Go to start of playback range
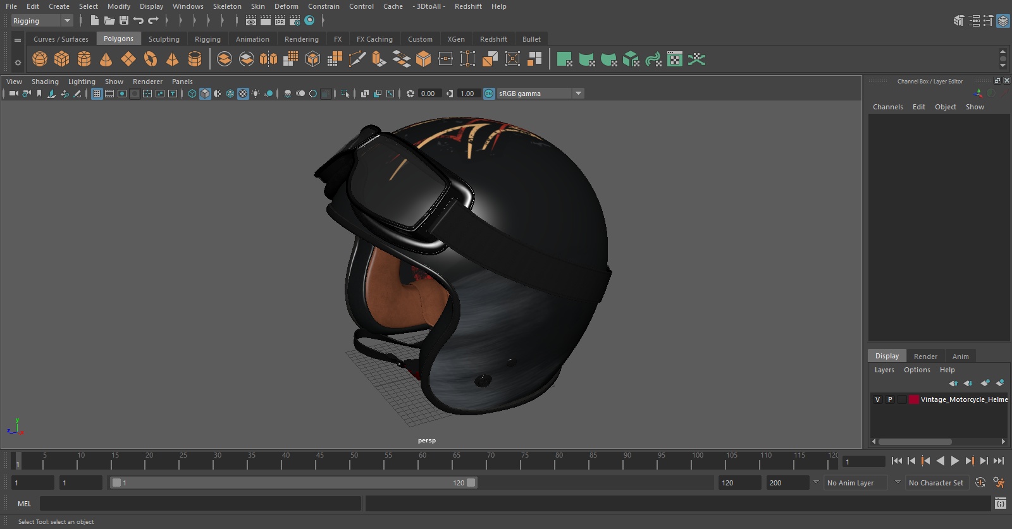1012x529 pixels. [x=897, y=461]
